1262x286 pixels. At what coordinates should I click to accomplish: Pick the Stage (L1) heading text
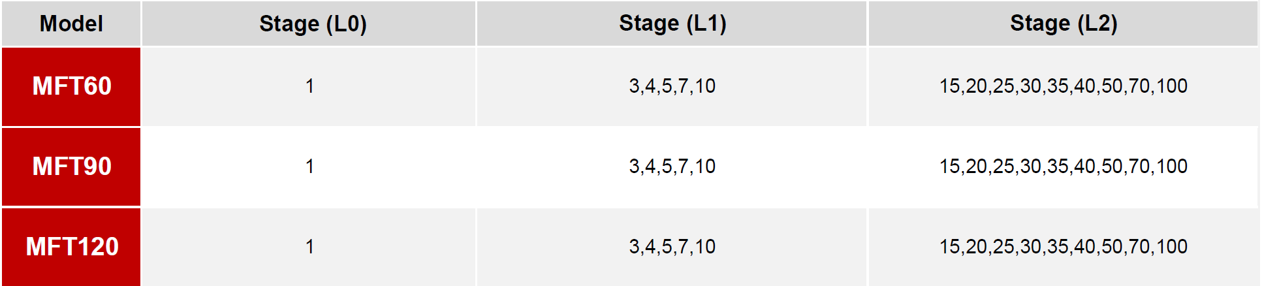click(x=672, y=24)
